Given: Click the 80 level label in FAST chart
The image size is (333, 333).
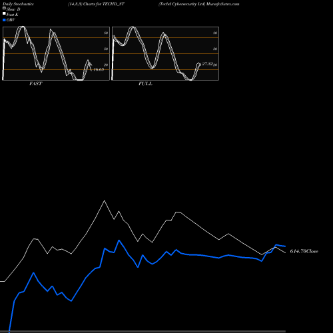Looking at the screenshot, I should pyautogui.click(x=106, y=33).
